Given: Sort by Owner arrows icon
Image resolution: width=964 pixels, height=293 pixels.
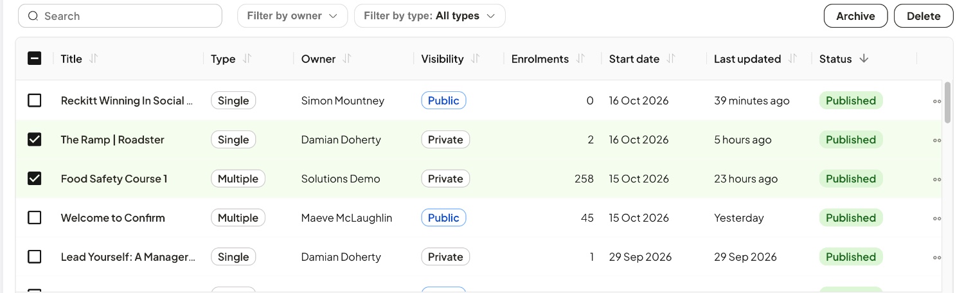Looking at the screenshot, I should tap(347, 58).
